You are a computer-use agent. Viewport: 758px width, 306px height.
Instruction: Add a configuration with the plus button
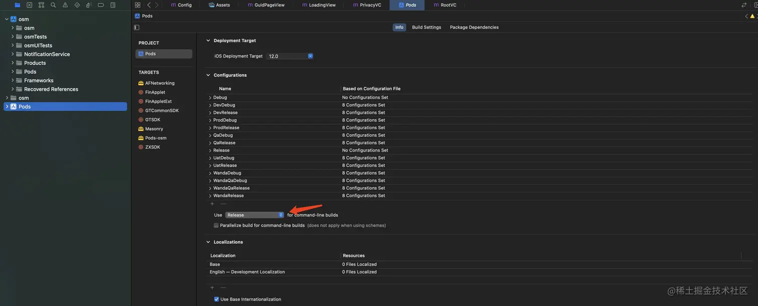(212, 204)
